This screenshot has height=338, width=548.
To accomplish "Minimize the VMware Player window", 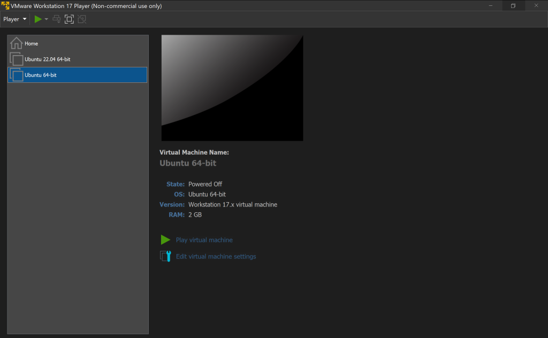I will click(x=491, y=5).
